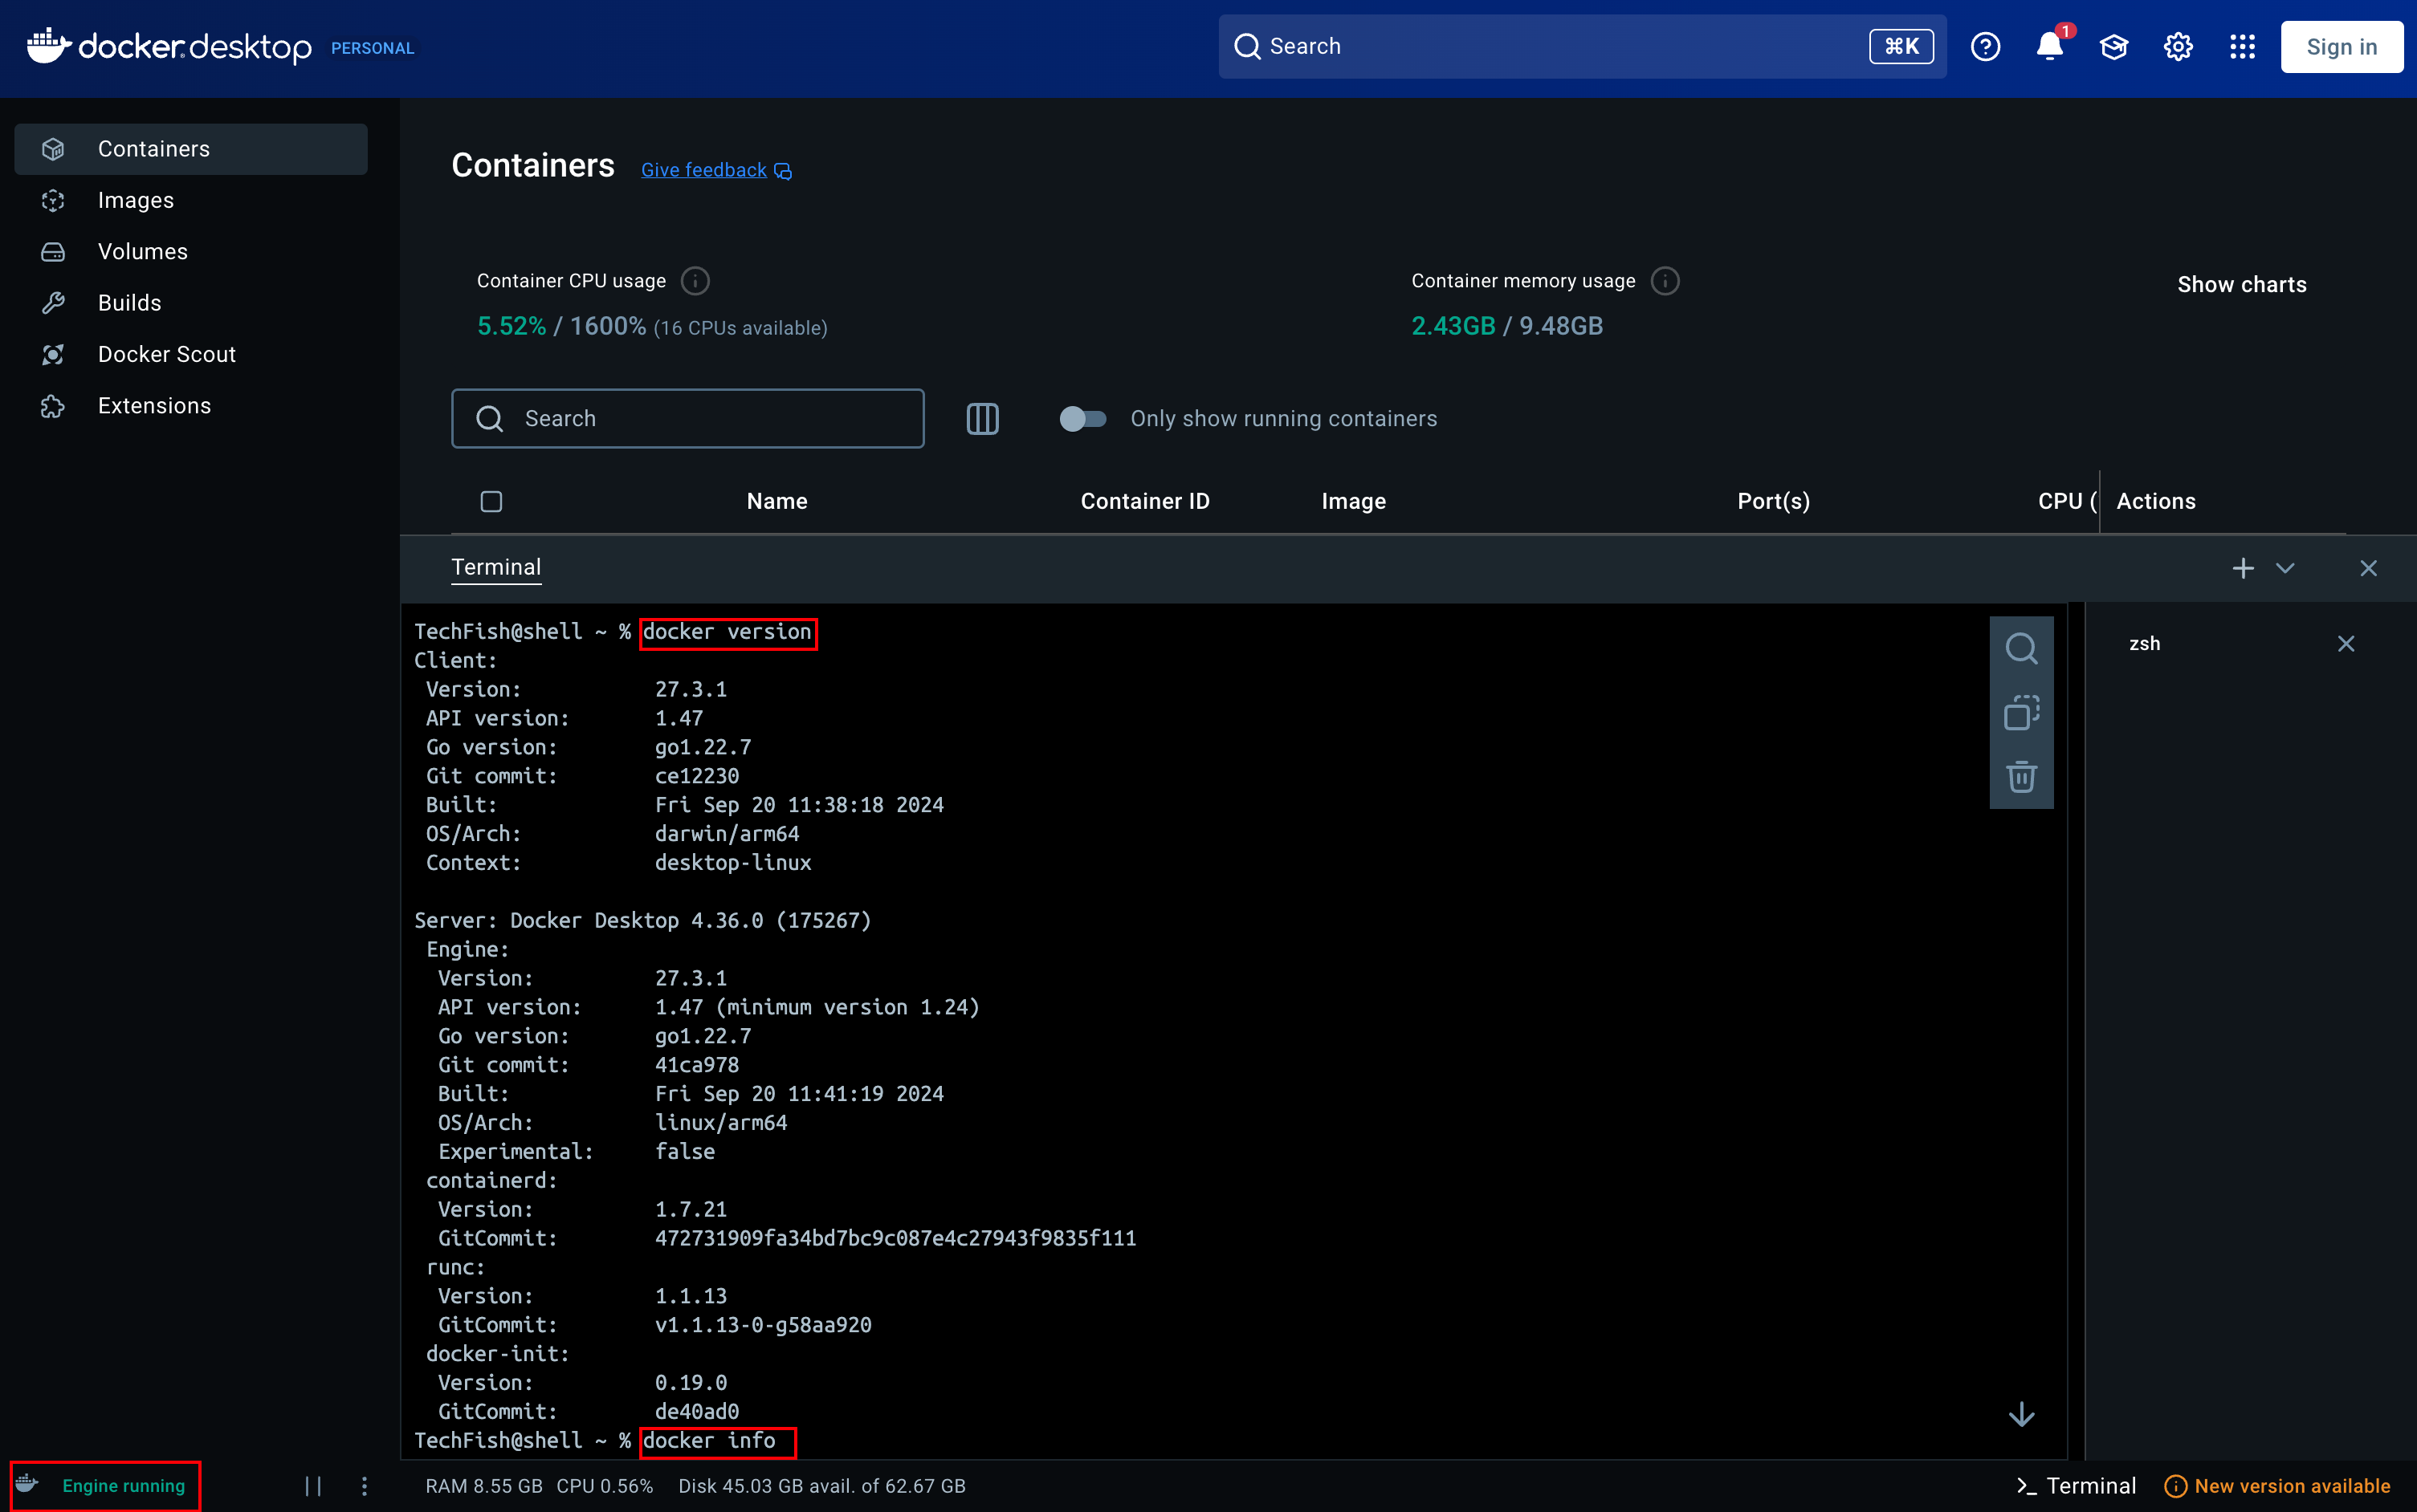Screen dimensions: 2417x1512
Task: Select the zsh terminal session
Action: coord(2144,643)
